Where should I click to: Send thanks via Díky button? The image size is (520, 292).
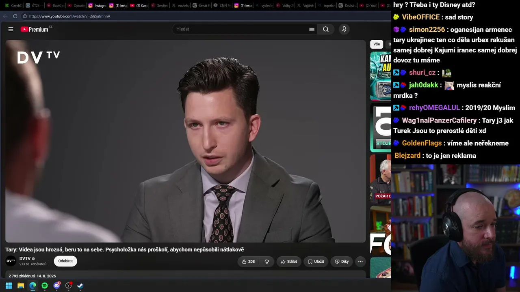(341, 262)
